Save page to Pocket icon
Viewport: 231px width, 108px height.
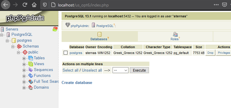[225, 5]
